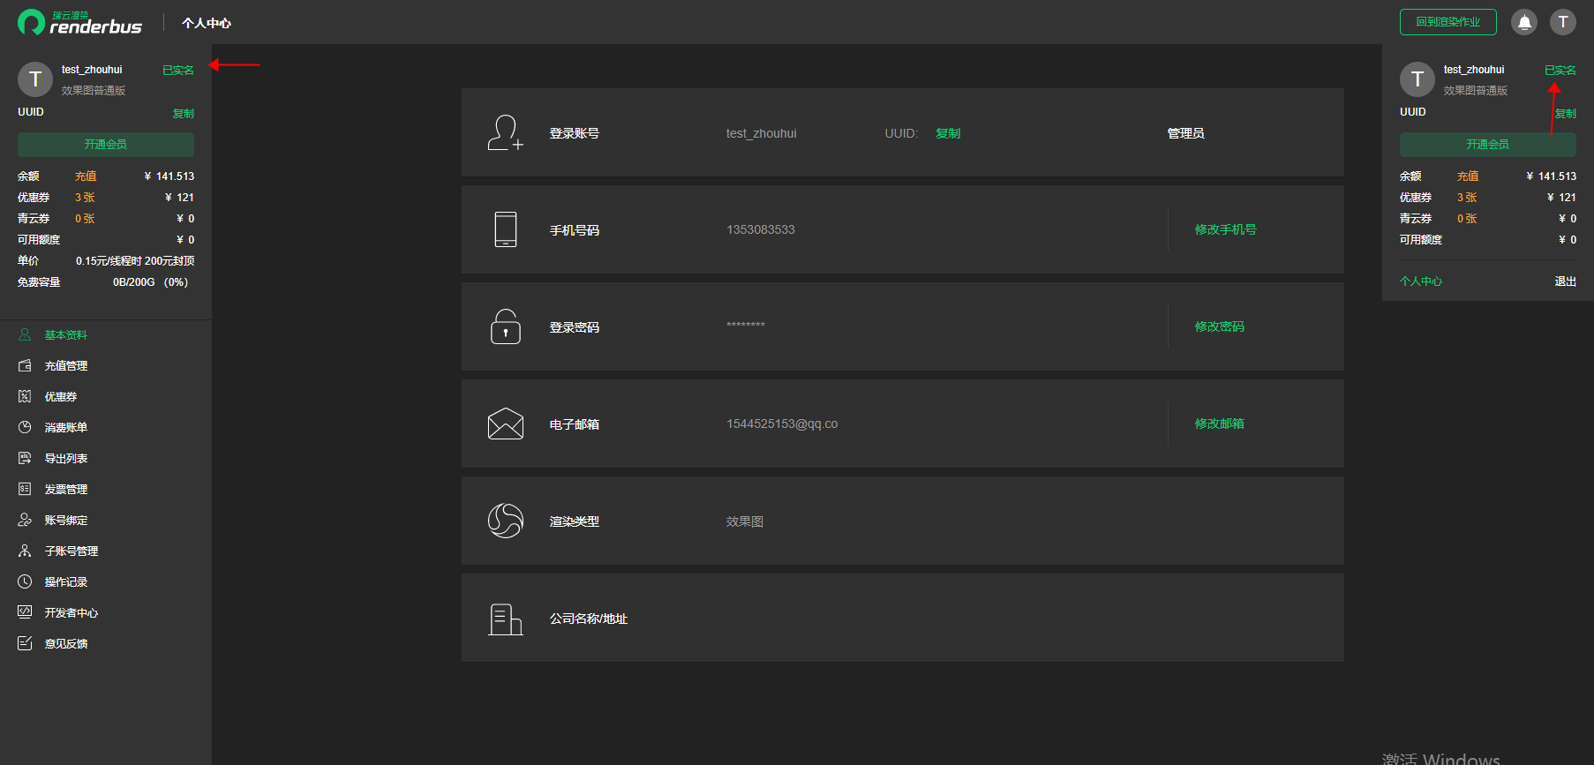Click the 导出列表 icon

25,458
